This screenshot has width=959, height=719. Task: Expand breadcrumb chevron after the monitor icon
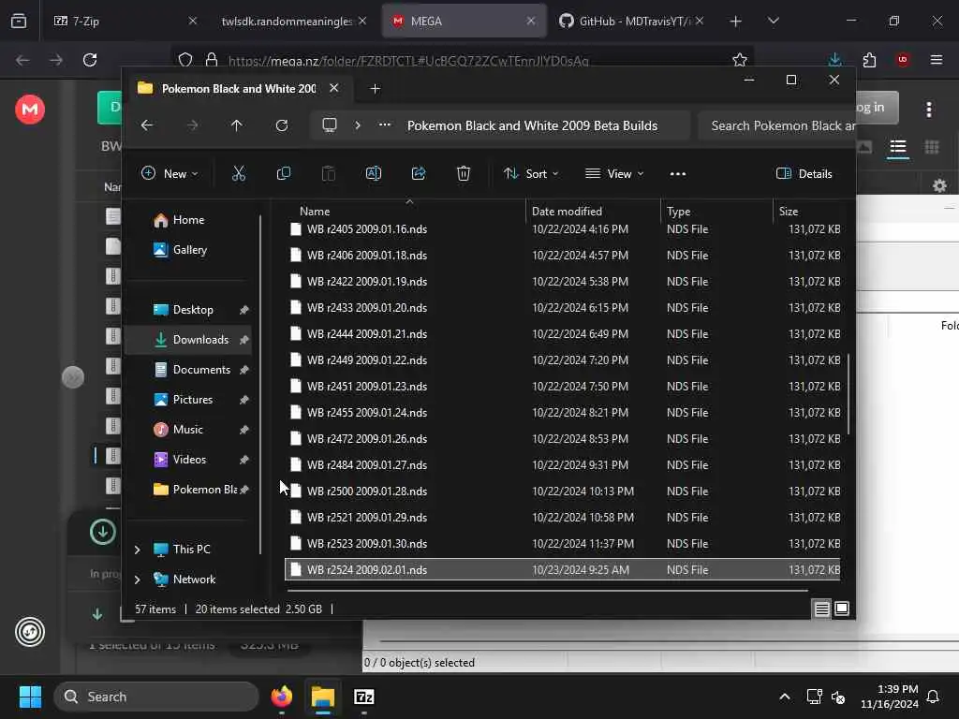pos(358,125)
